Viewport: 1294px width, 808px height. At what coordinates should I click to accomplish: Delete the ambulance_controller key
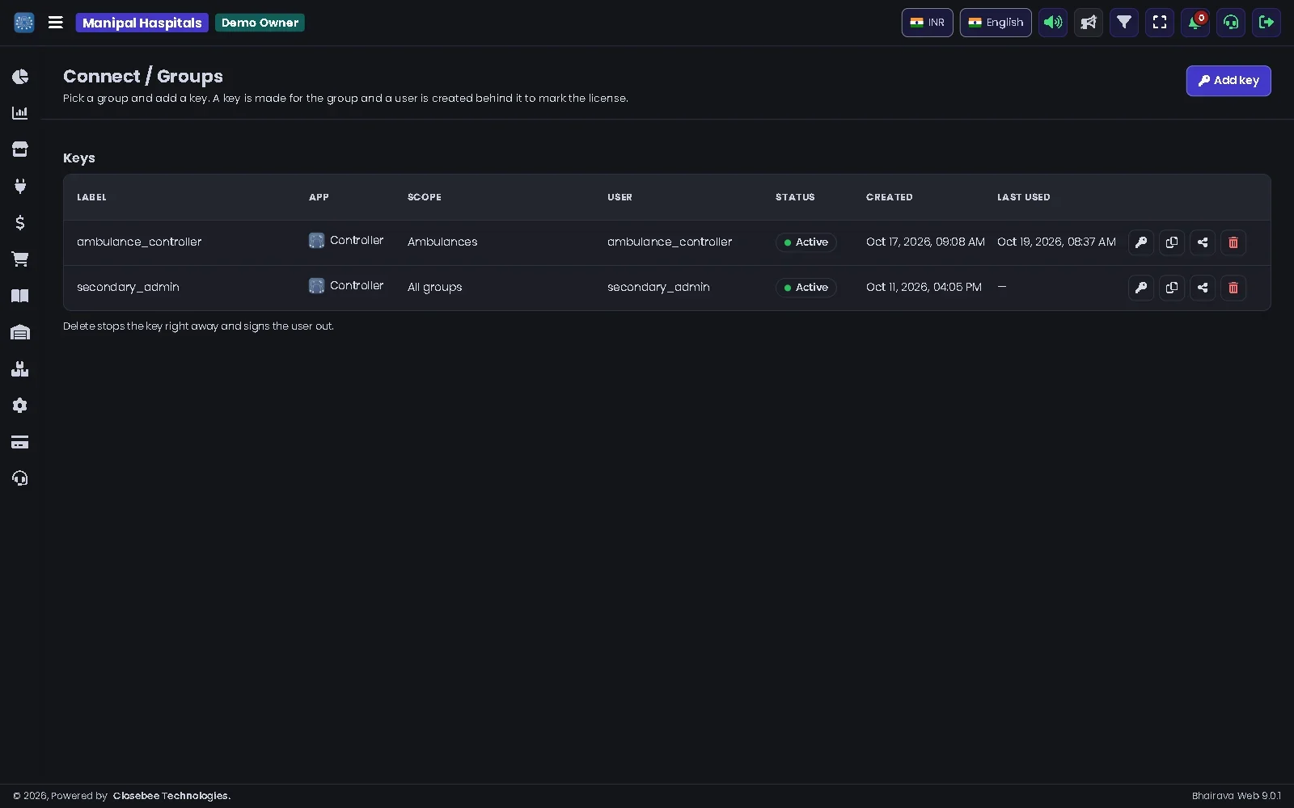[1233, 242]
